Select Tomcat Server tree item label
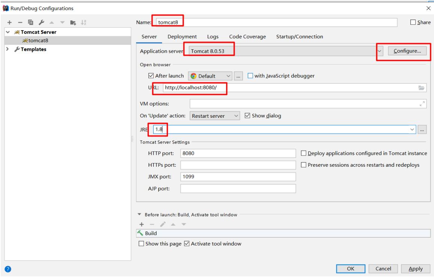434x277 pixels. (39, 32)
